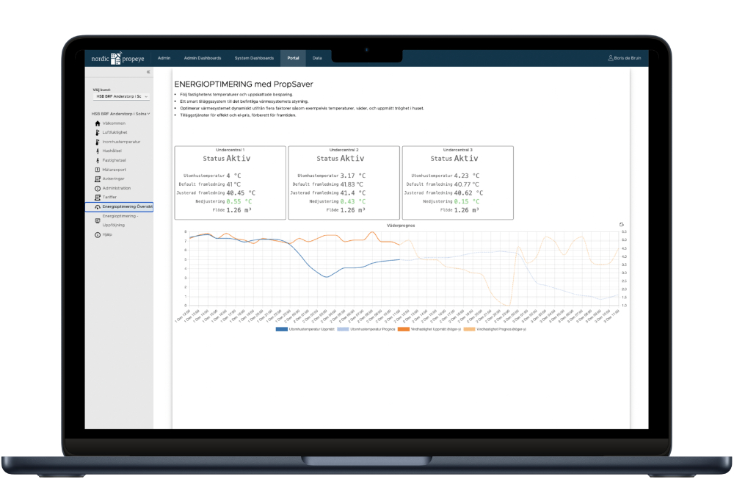Open Luftfuktighet in the sidebar

click(115, 133)
